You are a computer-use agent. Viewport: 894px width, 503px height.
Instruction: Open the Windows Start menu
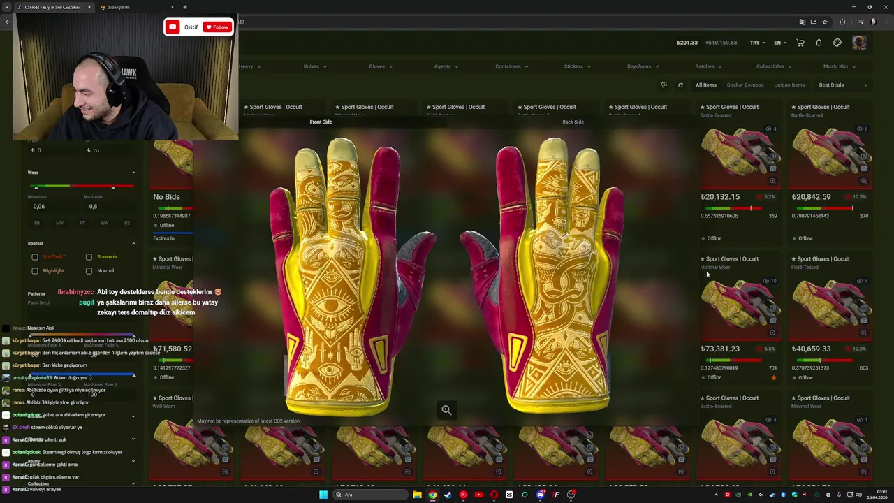tap(323, 495)
